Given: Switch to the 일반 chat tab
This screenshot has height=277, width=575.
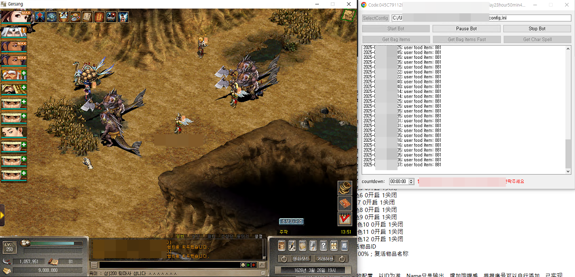Looking at the screenshot, I should pos(181,236).
